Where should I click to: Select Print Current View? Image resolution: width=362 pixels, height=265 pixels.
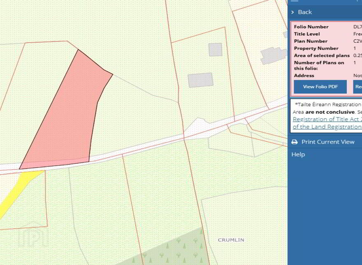click(x=328, y=142)
